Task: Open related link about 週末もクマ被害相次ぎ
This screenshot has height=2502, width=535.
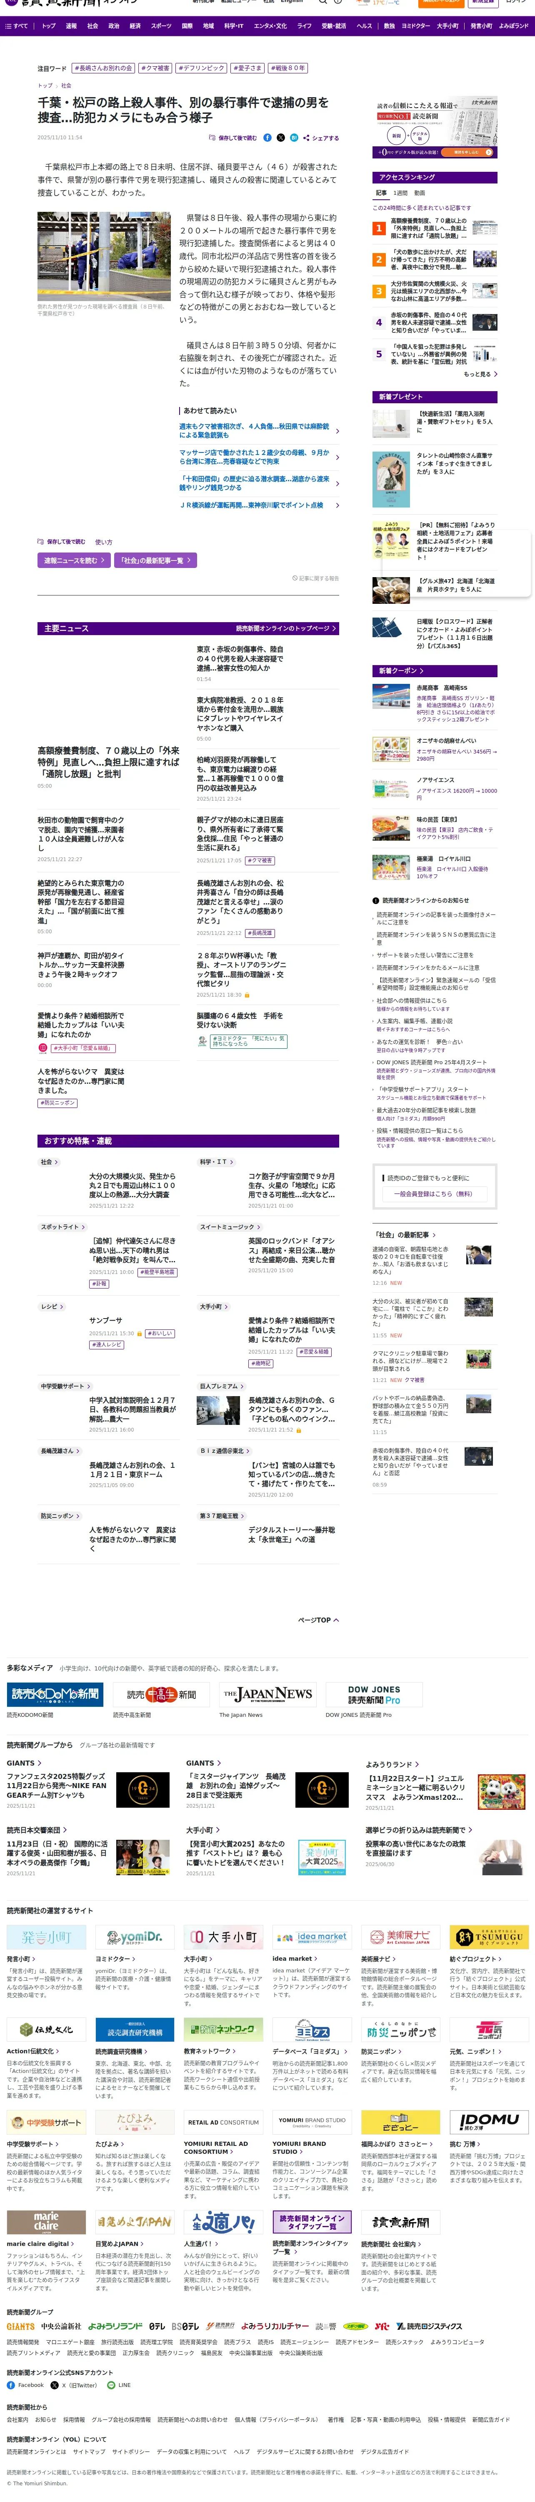Action: click(x=259, y=430)
